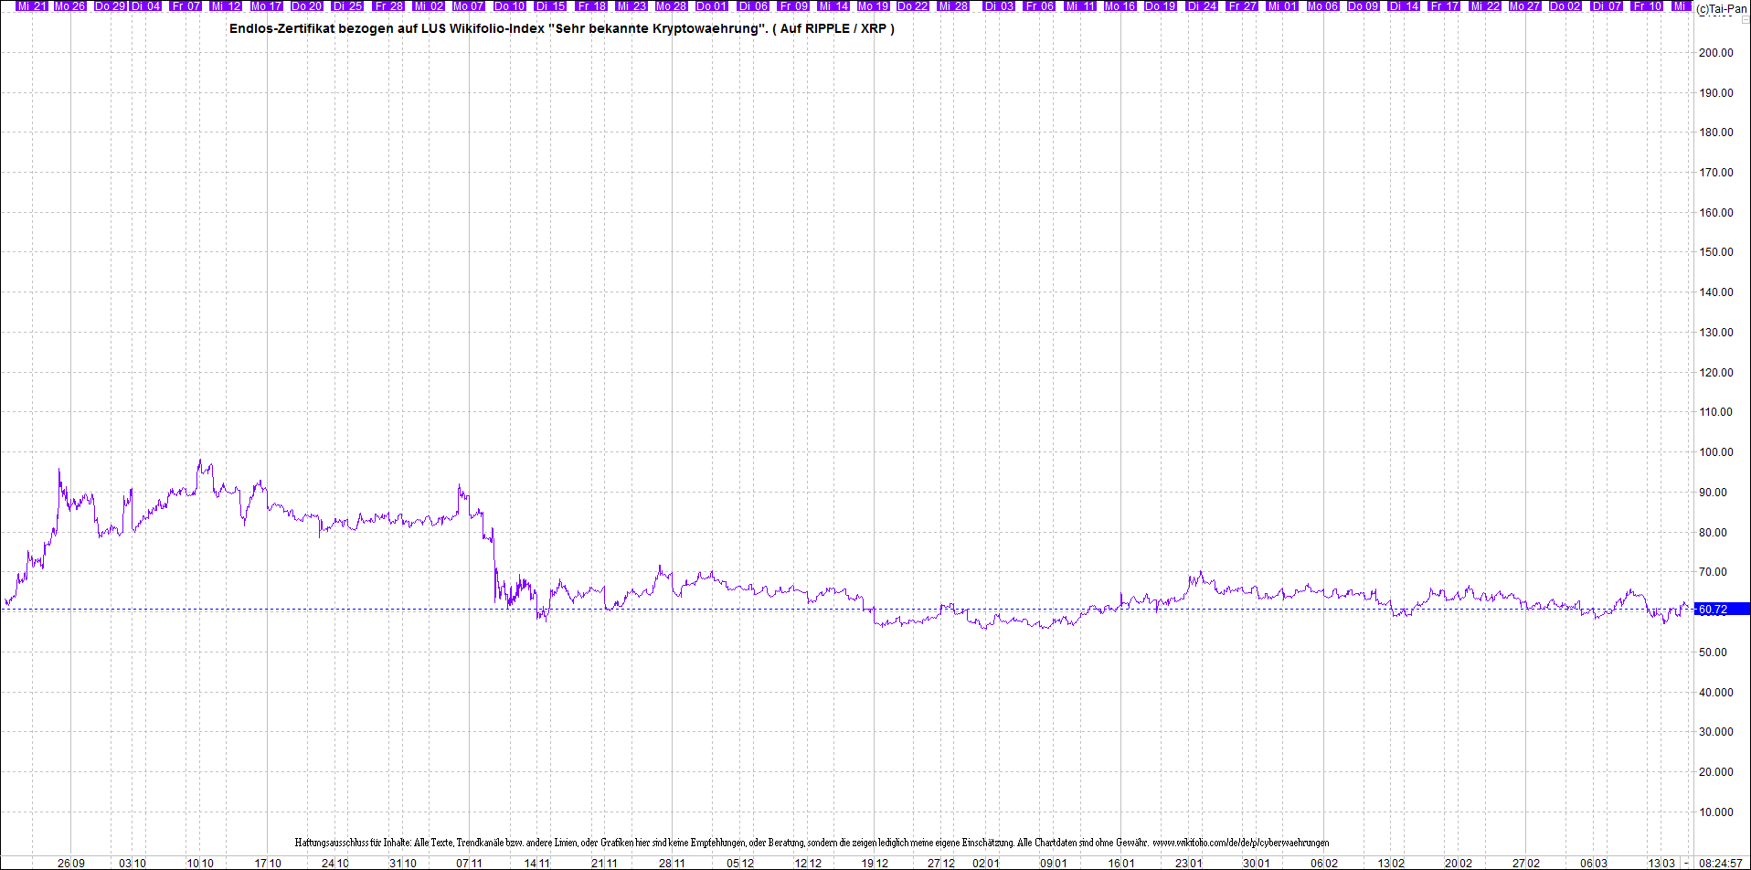Click the 90.00 price axis label
Viewport: 1751px width, 870px height.
[1714, 493]
